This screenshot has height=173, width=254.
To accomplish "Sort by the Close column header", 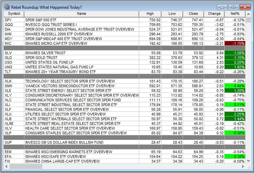I will 193,14.
